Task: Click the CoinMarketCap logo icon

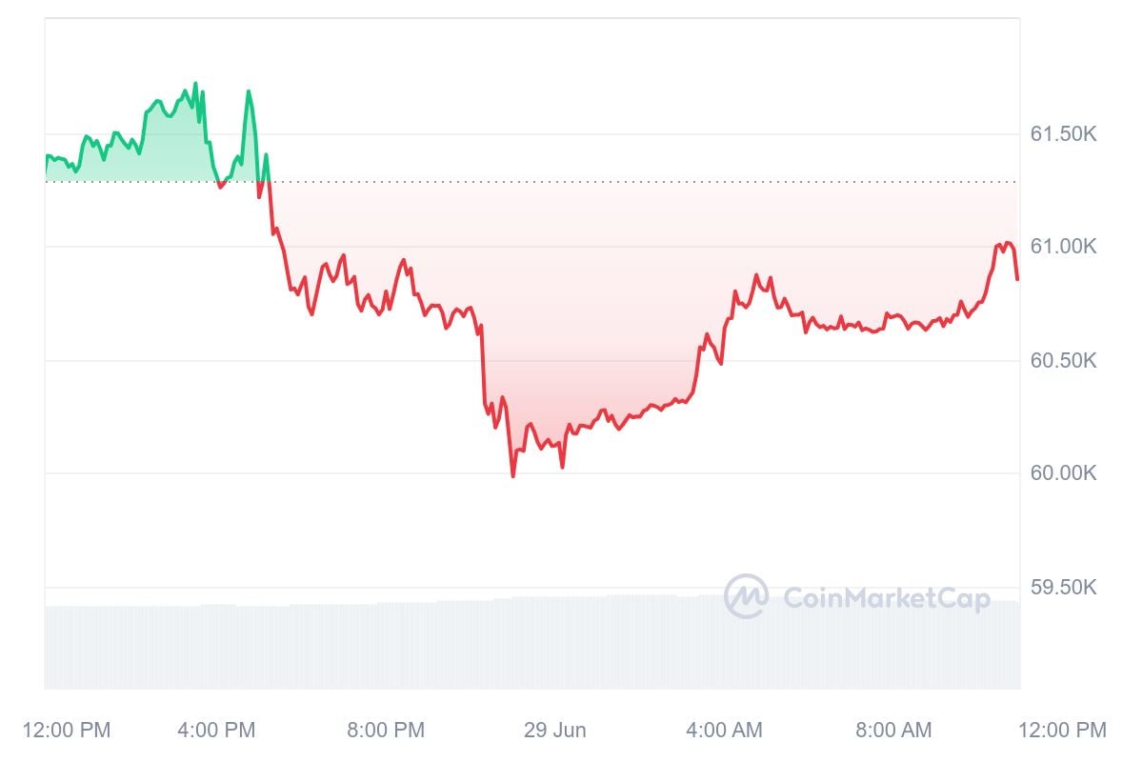Action: pyautogui.click(x=746, y=596)
